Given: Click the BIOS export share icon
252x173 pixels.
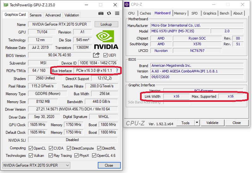Looking at the screenshot, I should 96,55.
